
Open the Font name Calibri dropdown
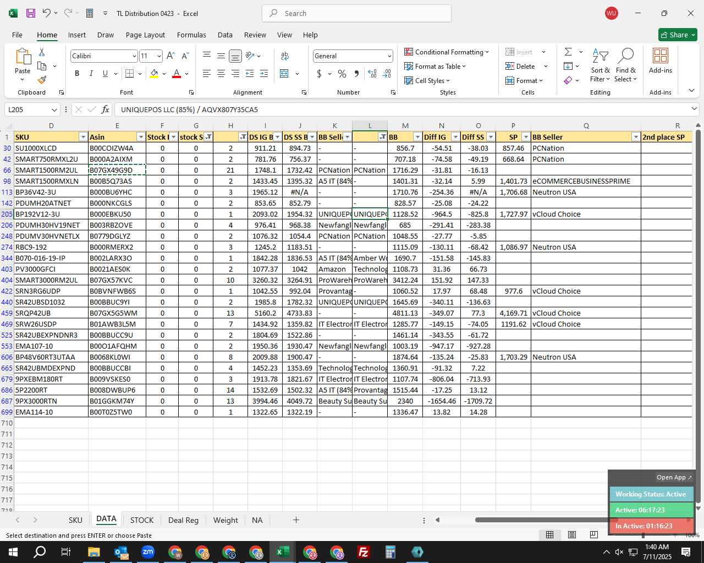(x=134, y=56)
